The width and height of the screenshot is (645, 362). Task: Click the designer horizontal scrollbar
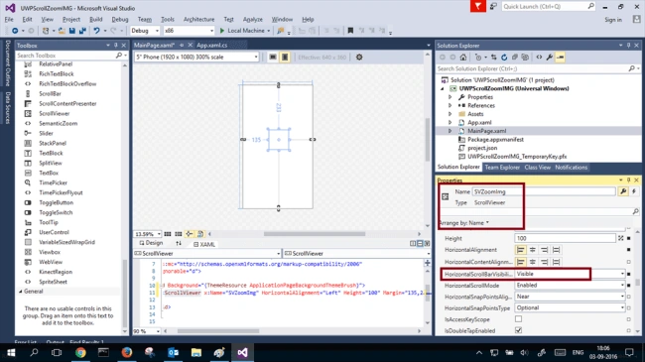315,234
